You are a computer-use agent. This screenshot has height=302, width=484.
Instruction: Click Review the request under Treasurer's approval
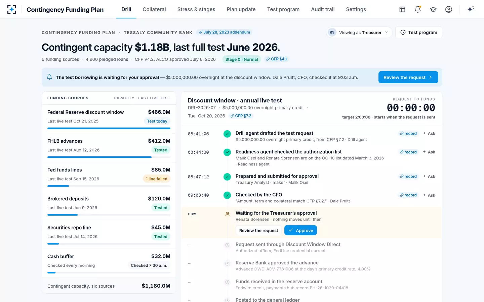coord(259,231)
